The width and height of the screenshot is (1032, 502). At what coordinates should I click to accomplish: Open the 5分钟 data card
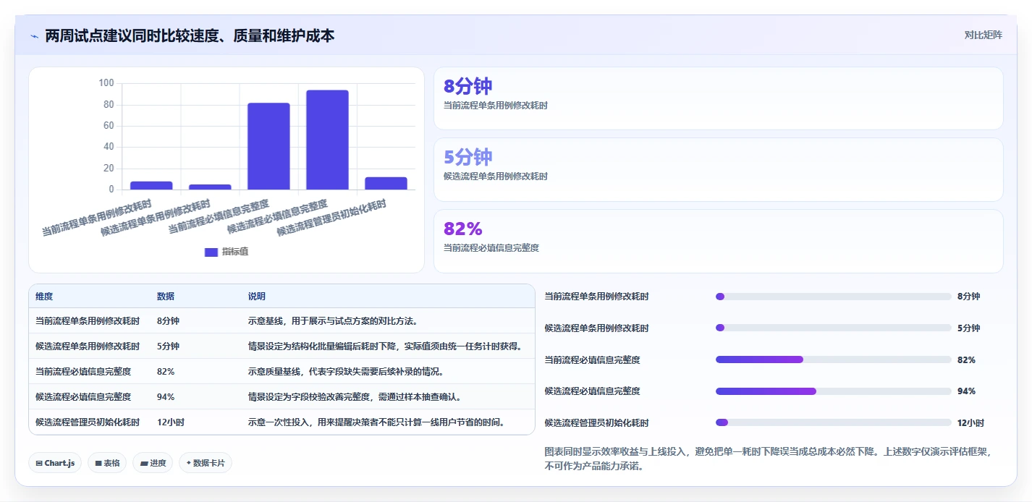click(718, 169)
